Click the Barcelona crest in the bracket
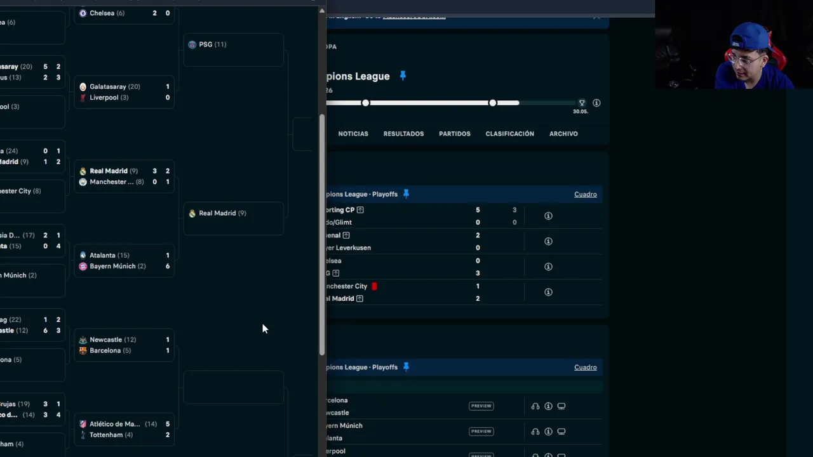Viewport: 813px width, 457px height. 83,350
